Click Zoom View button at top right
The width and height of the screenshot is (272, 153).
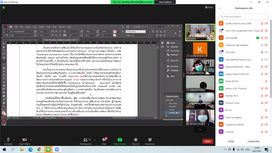(209, 7)
